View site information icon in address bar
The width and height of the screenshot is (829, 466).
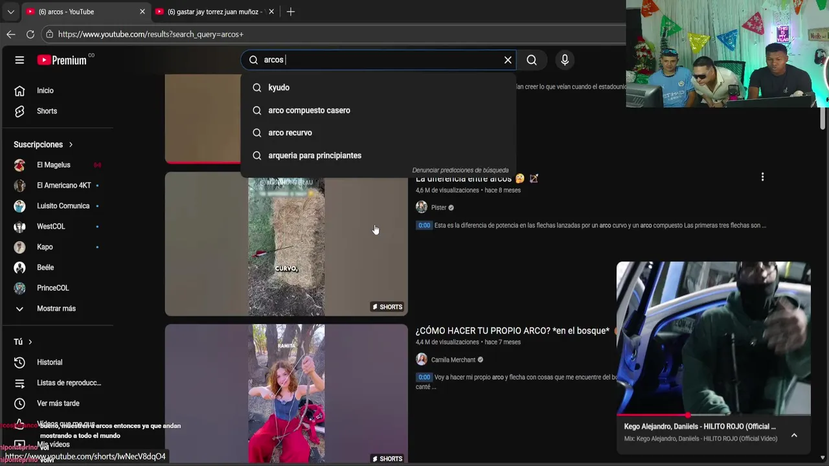[x=49, y=34]
